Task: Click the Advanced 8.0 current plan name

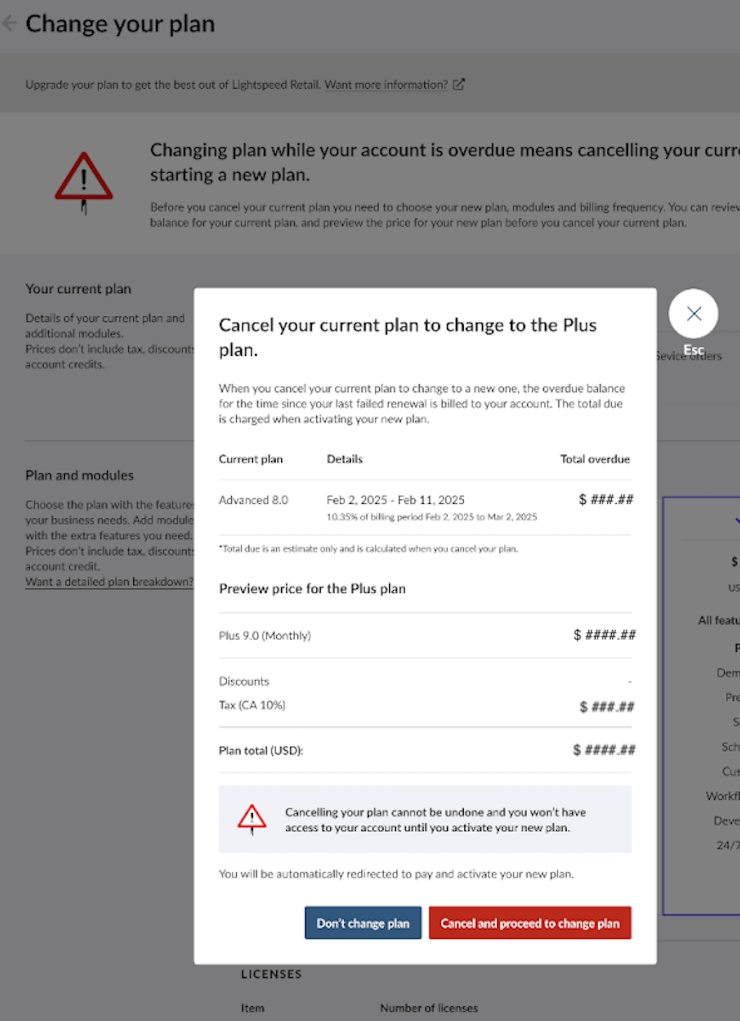Action: (x=253, y=500)
